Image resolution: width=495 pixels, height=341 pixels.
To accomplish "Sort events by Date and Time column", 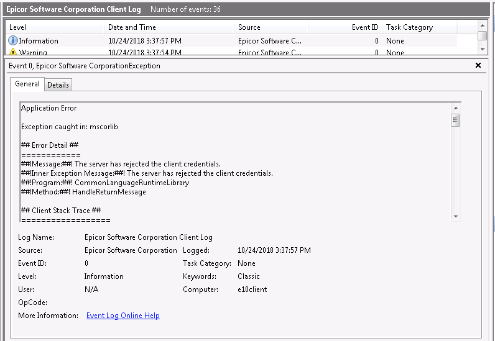I will (169, 27).
